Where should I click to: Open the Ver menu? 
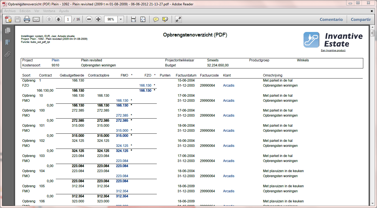(37, 11)
